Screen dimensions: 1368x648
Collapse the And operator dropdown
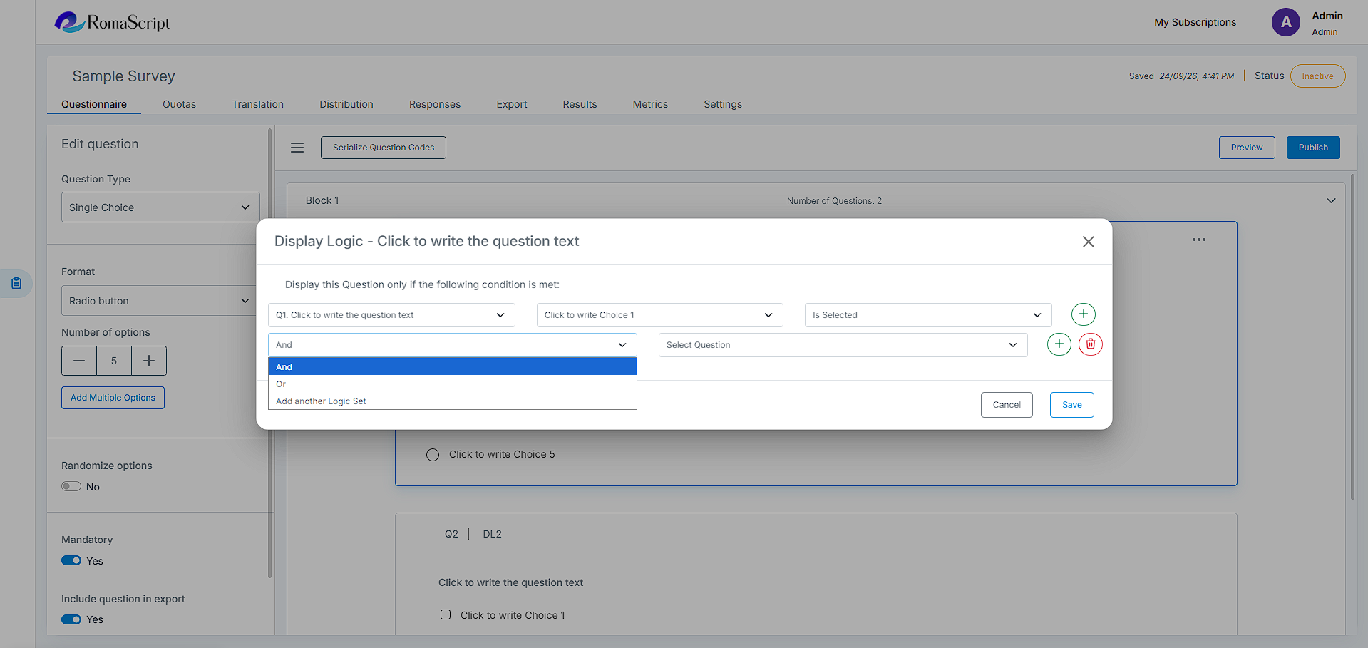pos(452,345)
